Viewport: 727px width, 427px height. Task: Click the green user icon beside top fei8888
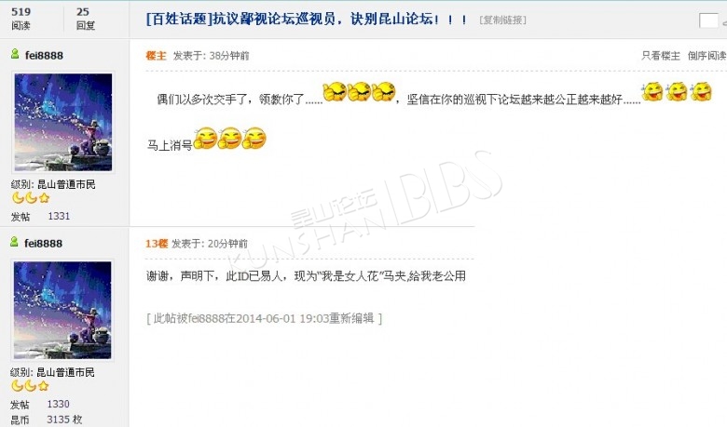[x=15, y=54]
